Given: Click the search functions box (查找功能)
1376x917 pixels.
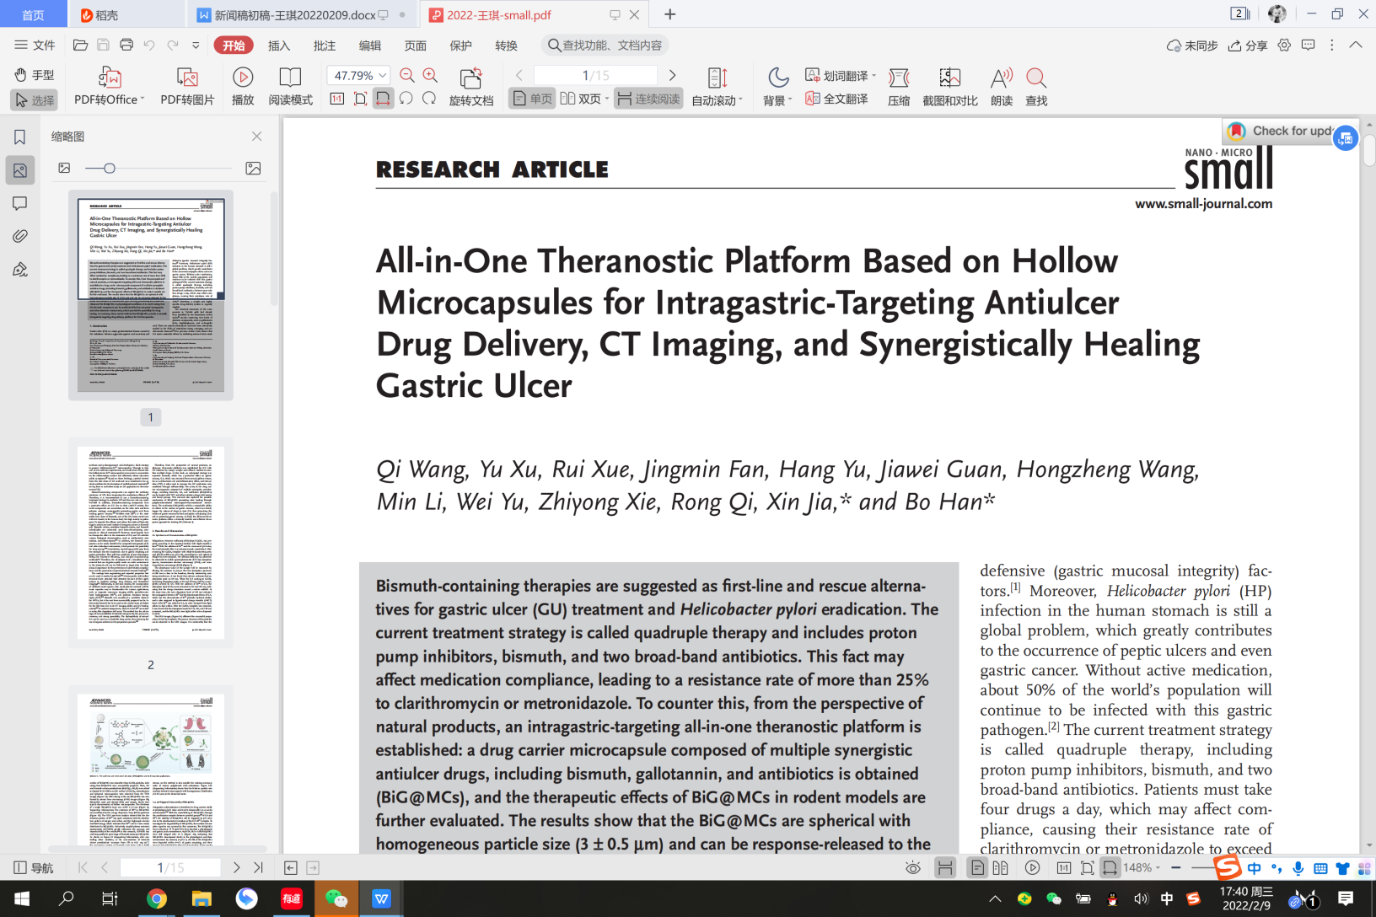Looking at the screenshot, I should (x=605, y=46).
